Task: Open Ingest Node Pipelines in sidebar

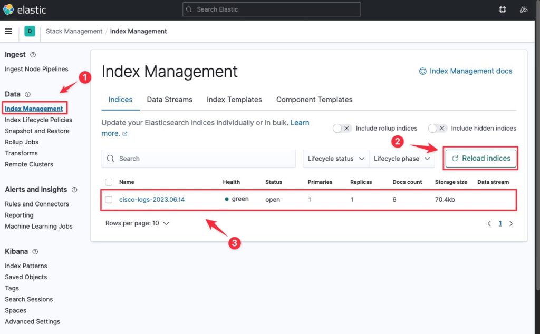Action: 36,69
